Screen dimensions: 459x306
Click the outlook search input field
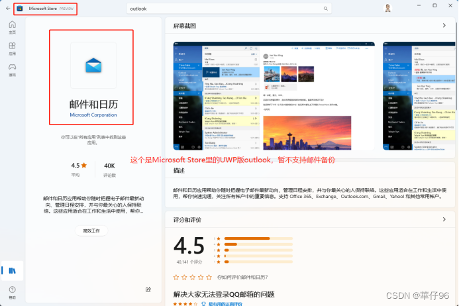(x=229, y=9)
